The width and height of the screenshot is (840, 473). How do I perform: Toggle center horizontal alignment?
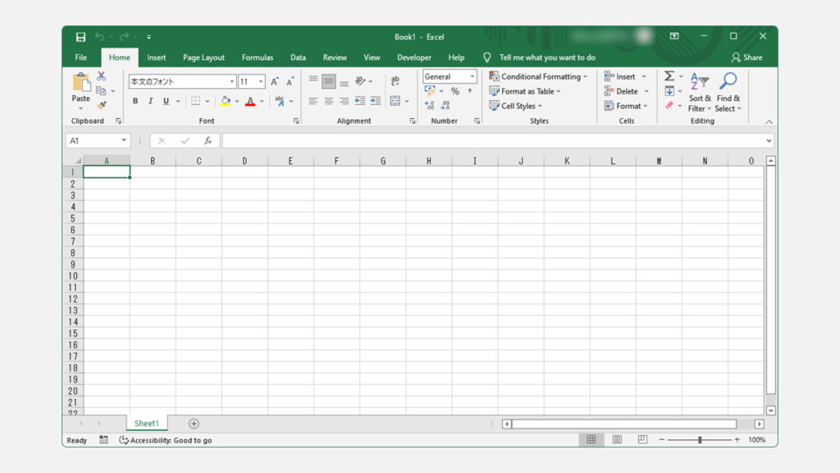328,101
